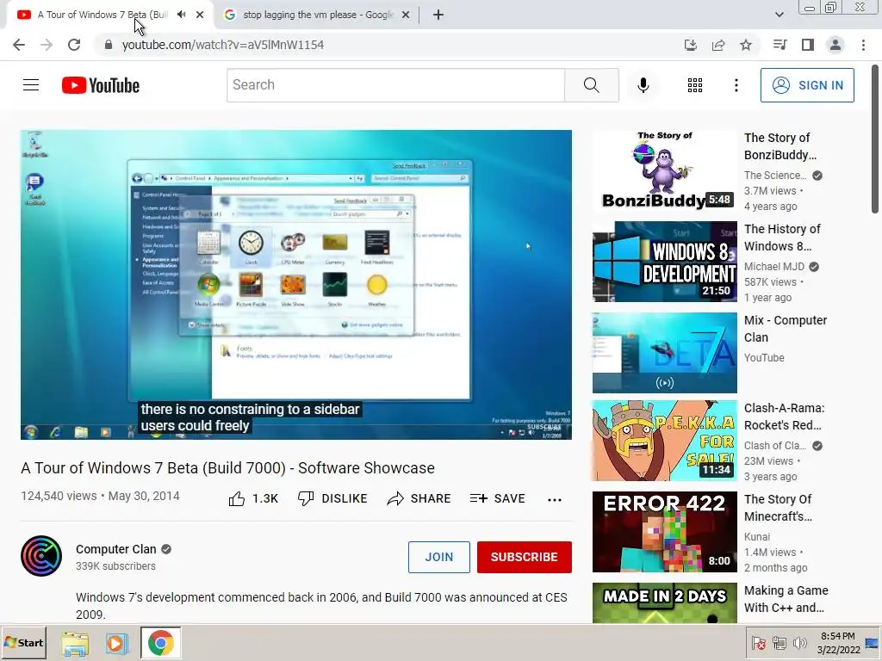882x661 pixels.
Task: Click the Action Center flag tray icon
Action: click(x=759, y=642)
